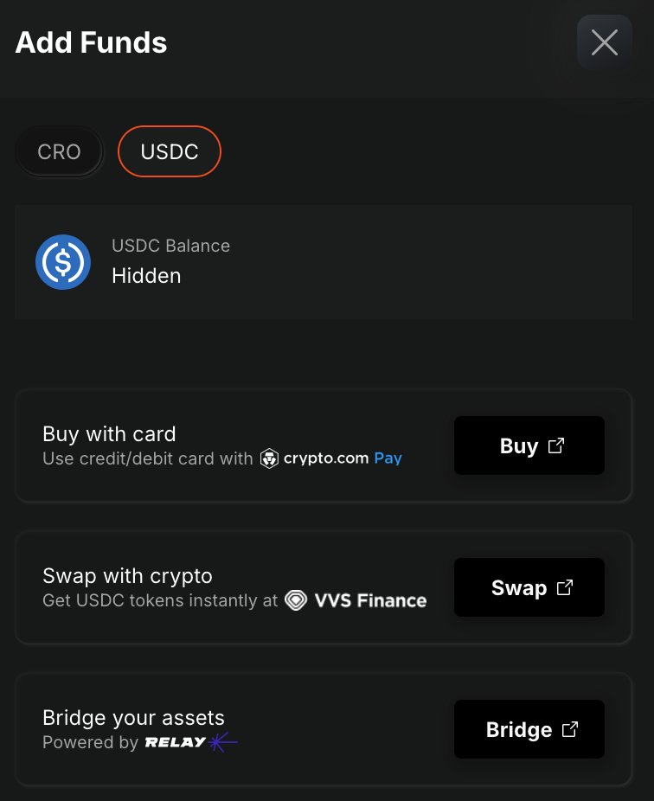This screenshot has height=801, width=654.
Task: Click the Swap with crypto heading
Action: pyautogui.click(x=127, y=576)
